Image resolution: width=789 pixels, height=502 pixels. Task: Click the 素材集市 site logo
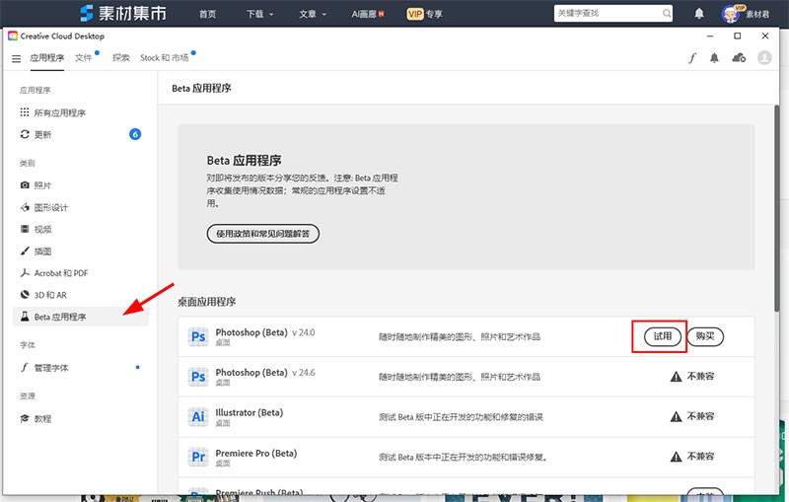[123, 13]
